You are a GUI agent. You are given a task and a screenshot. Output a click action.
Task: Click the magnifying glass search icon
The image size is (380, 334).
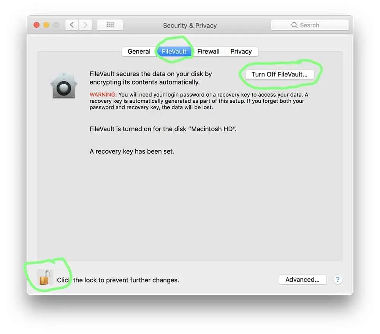pos(294,25)
